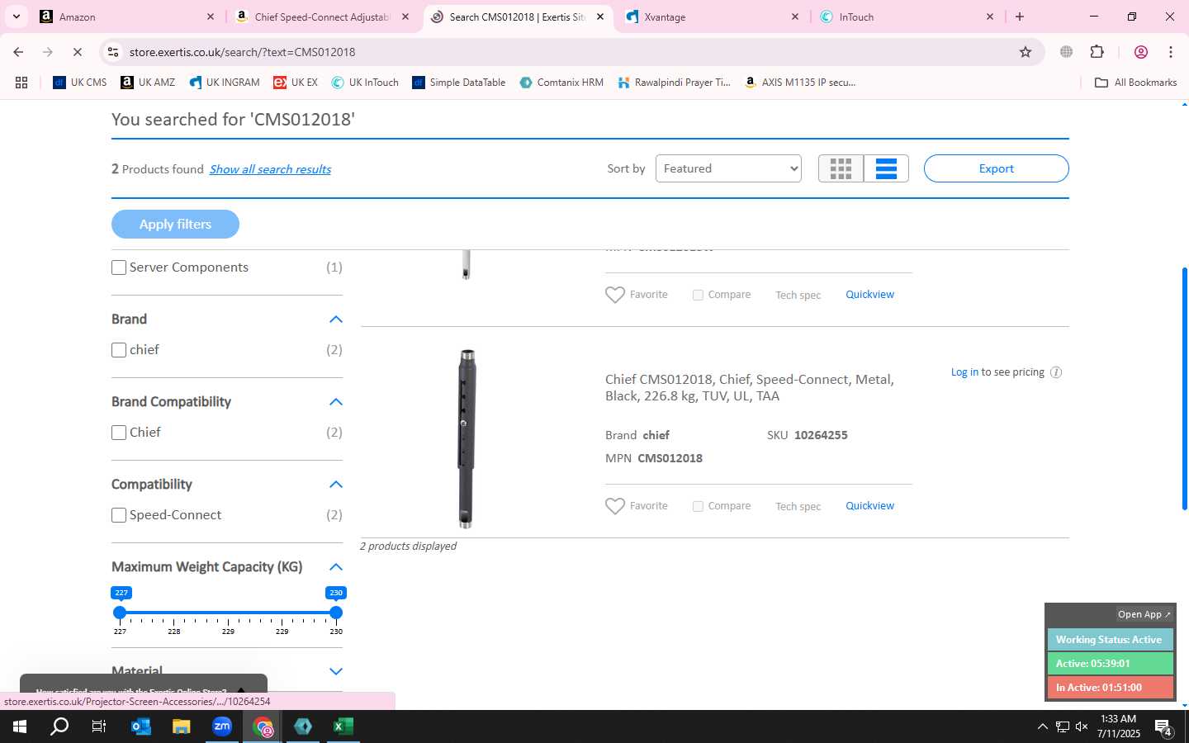The image size is (1189, 743).
Task: Click Open App in the status widget
Action: point(1144,614)
